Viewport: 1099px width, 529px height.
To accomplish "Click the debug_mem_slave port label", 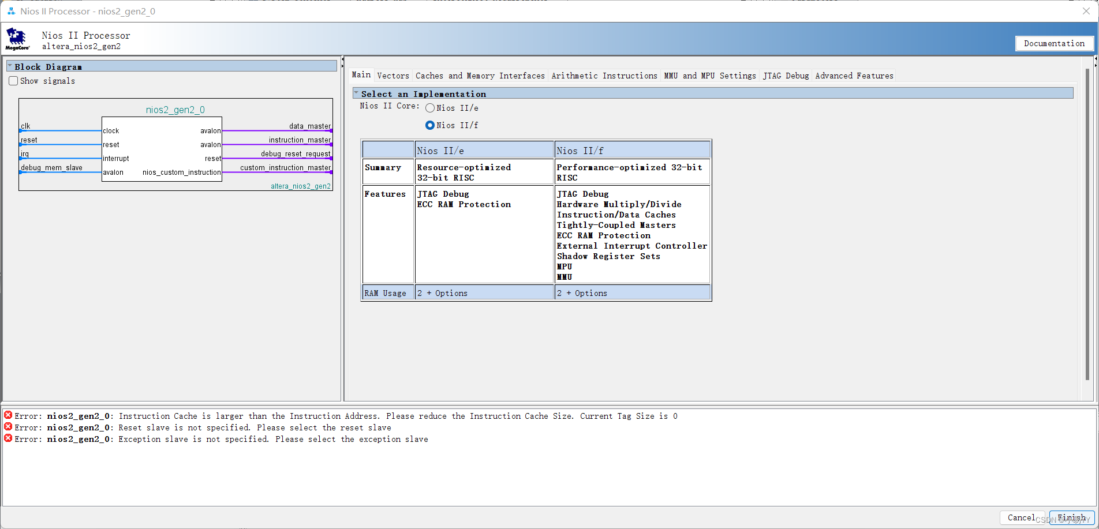I will (x=52, y=167).
